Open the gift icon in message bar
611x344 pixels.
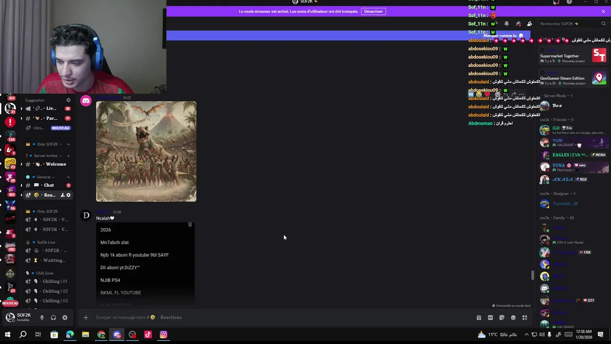[479, 317]
